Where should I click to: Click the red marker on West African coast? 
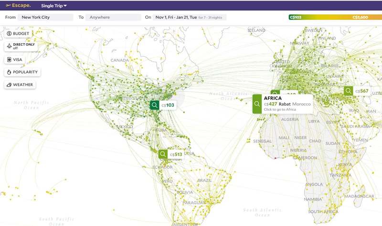point(276,158)
